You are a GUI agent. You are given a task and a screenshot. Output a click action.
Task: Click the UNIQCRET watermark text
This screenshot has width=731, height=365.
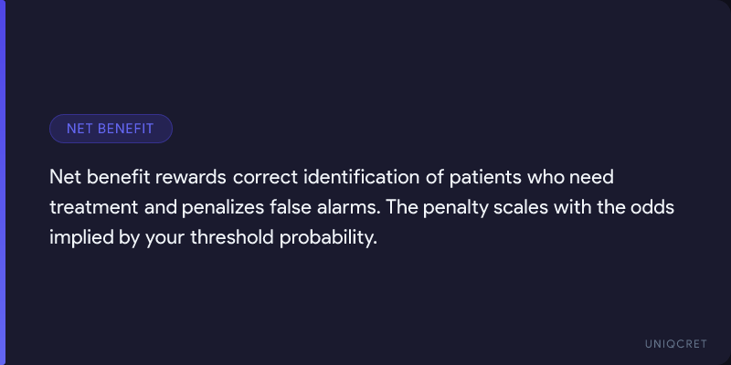tap(676, 342)
